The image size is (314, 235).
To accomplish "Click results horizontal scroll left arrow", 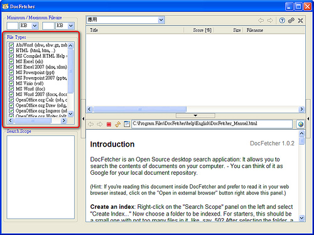I will (x=90, y=109).
